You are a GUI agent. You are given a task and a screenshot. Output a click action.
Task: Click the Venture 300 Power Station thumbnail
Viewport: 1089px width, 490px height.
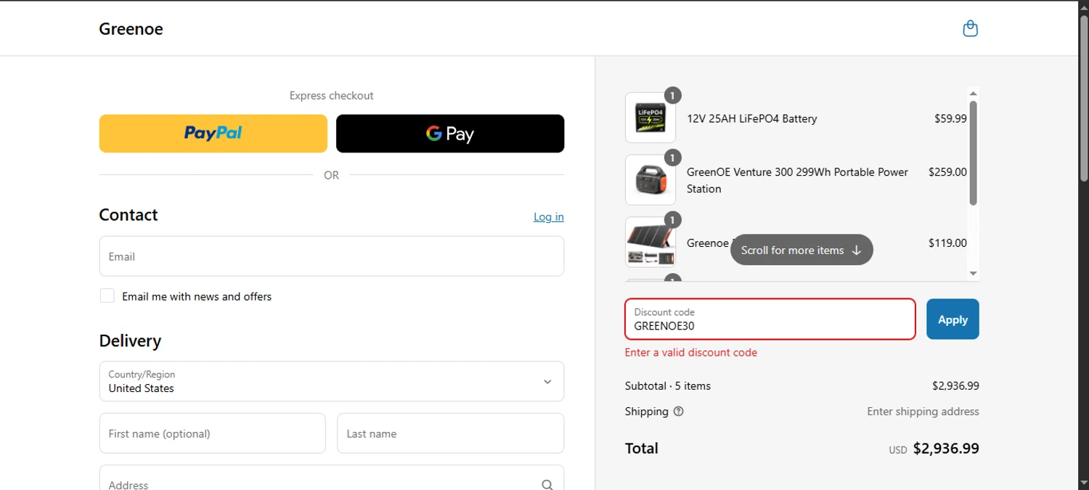pos(650,180)
